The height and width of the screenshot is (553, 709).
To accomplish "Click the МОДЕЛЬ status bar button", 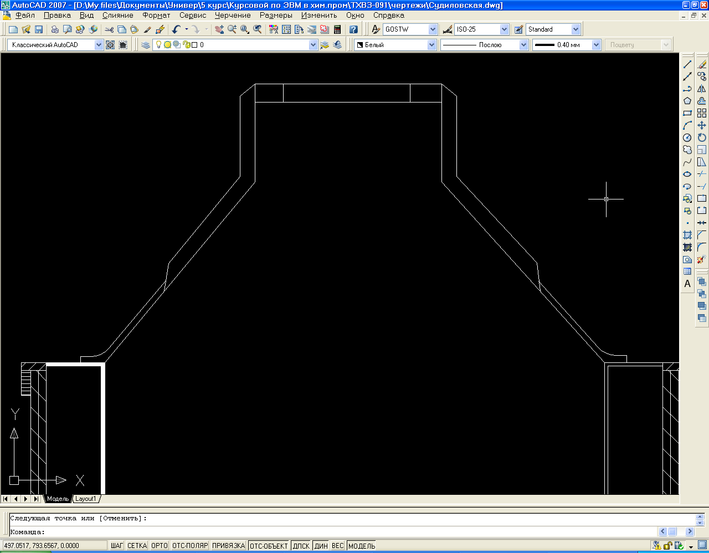I will pos(362,546).
